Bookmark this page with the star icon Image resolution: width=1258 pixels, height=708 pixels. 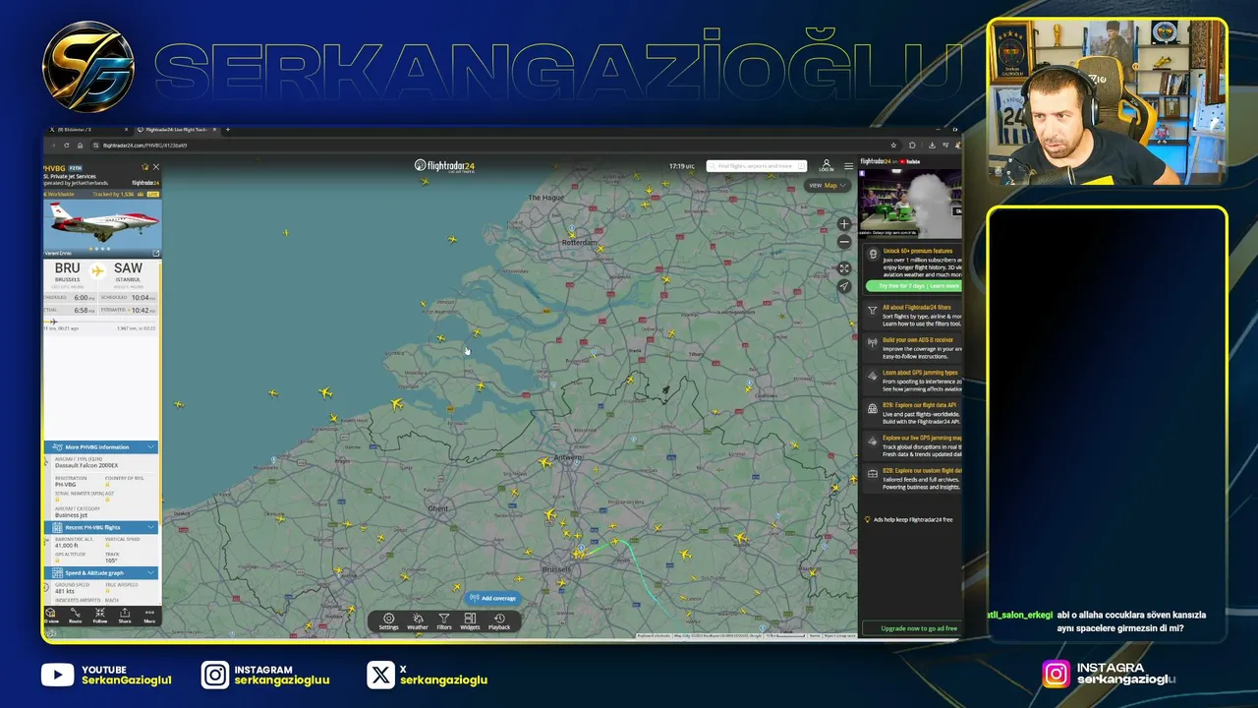893,146
